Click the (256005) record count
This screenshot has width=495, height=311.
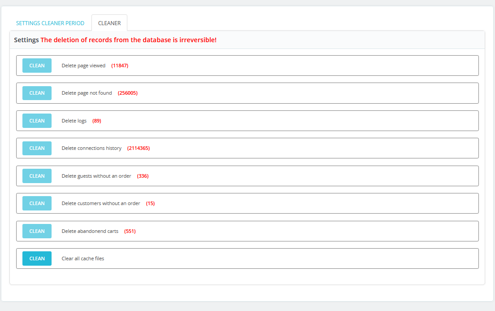(127, 93)
